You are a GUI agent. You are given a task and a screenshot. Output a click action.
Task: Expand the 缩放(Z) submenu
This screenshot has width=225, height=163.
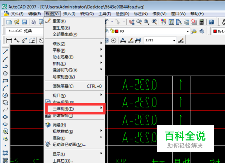[x=75, y=44]
